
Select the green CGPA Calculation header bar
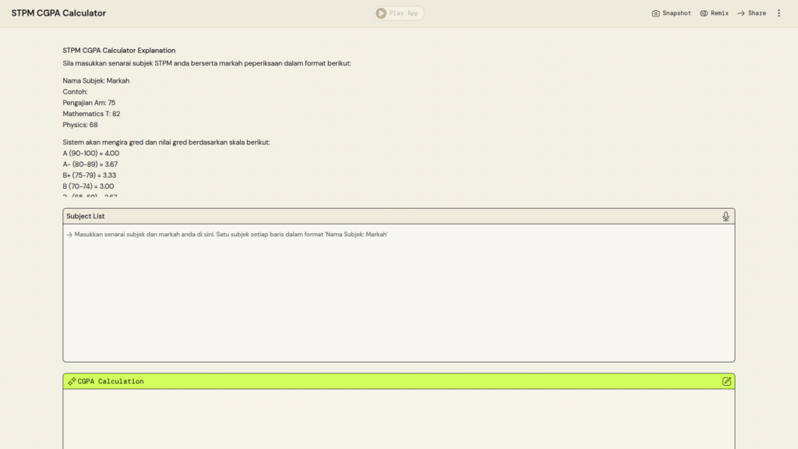click(398, 381)
